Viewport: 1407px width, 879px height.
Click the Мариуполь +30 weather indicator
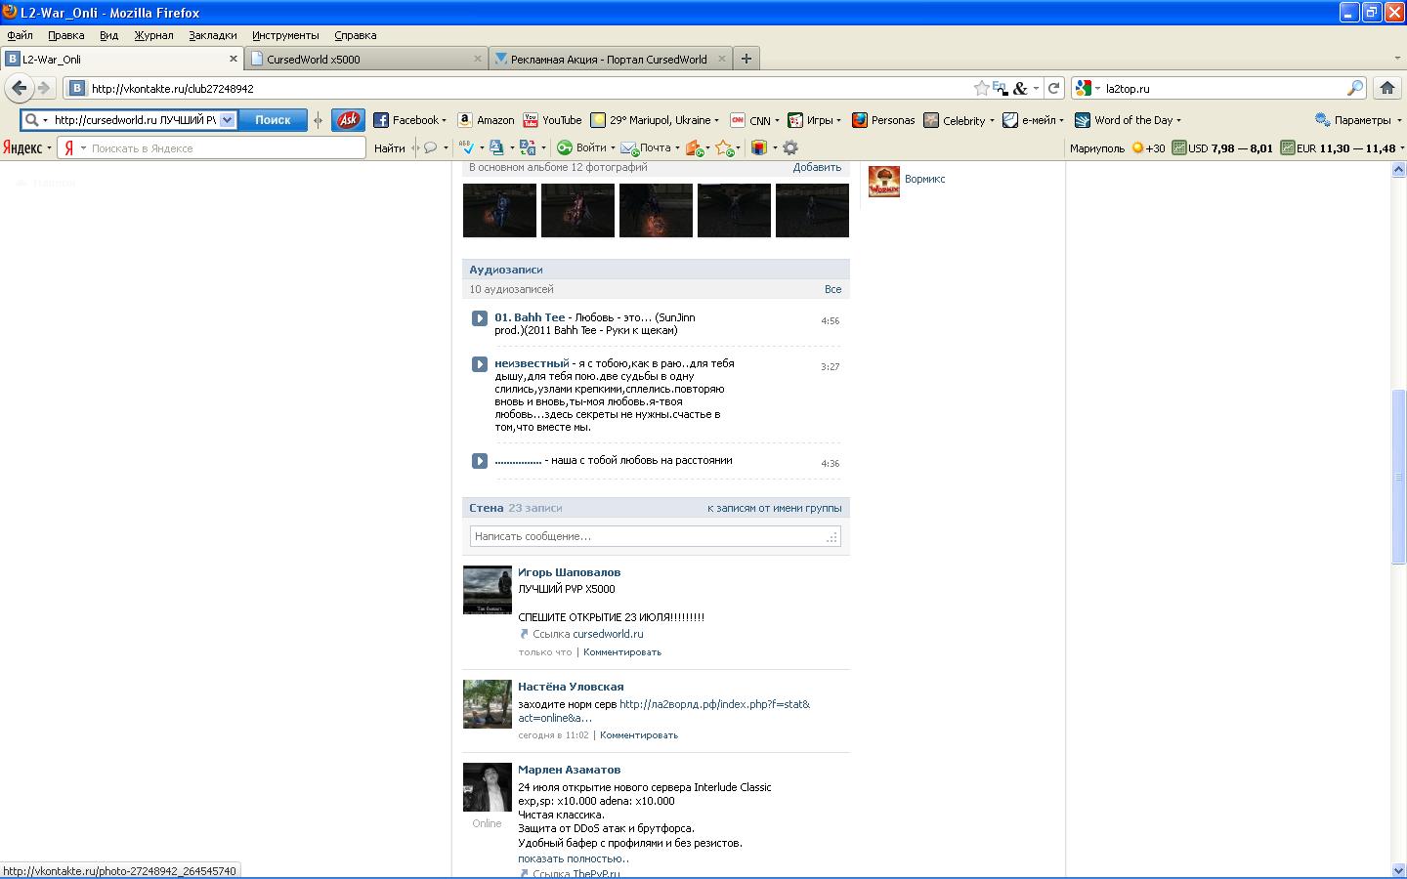(x=1117, y=148)
